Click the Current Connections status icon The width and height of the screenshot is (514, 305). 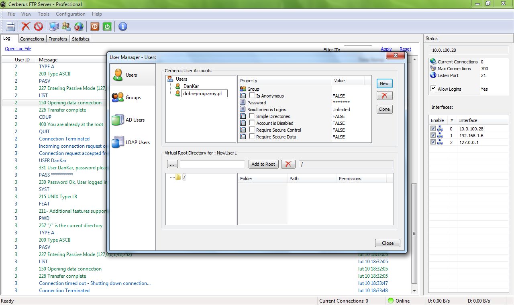(x=433, y=61)
